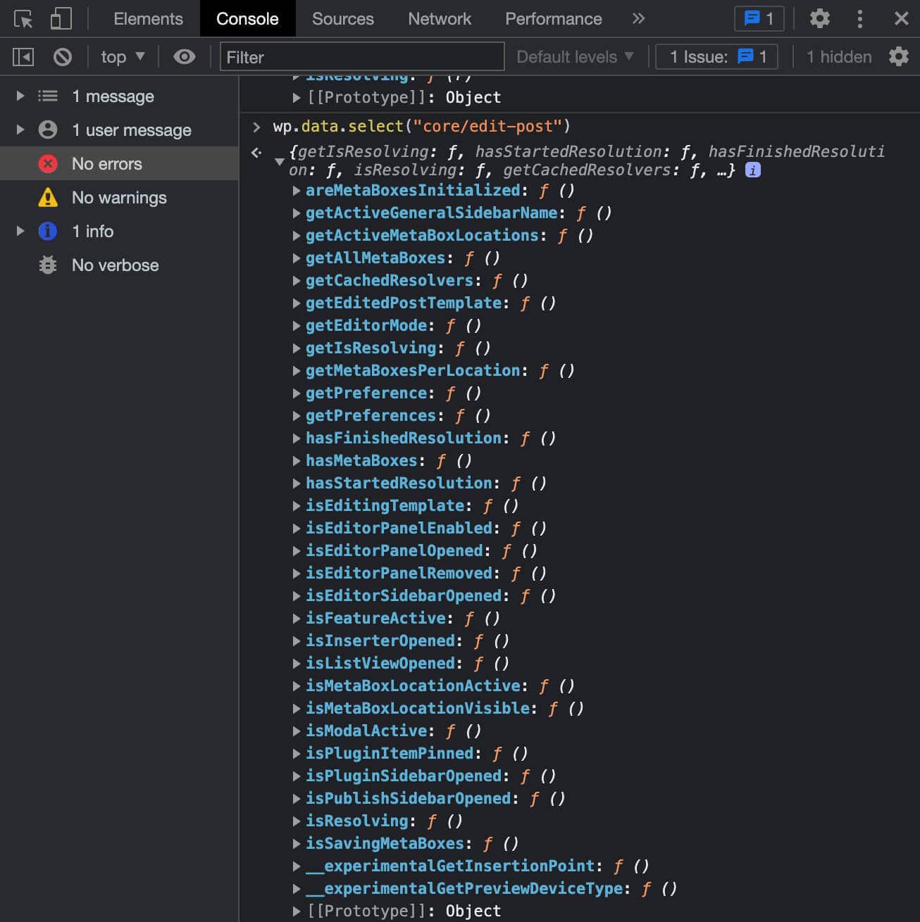This screenshot has width=920, height=922.
Task: Open the Default levels dropdown
Action: pyautogui.click(x=574, y=56)
